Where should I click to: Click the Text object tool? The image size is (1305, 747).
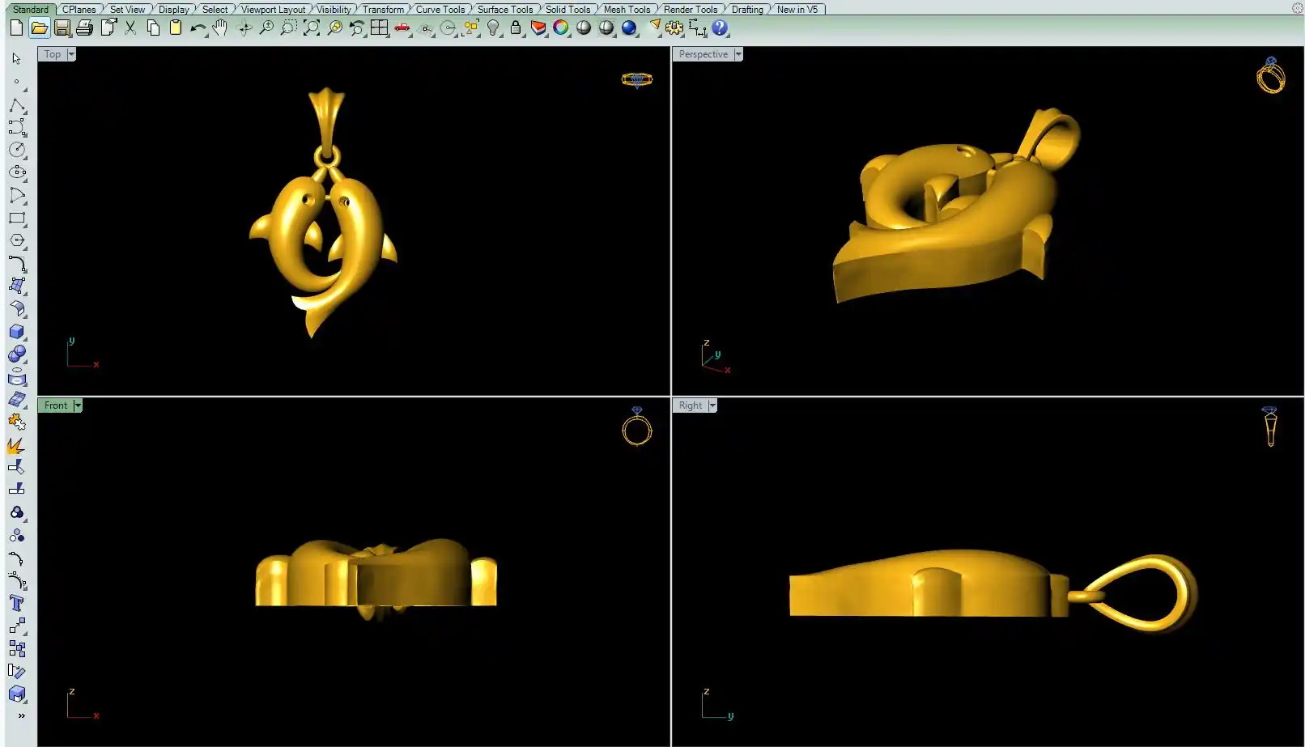coord(17,603)
